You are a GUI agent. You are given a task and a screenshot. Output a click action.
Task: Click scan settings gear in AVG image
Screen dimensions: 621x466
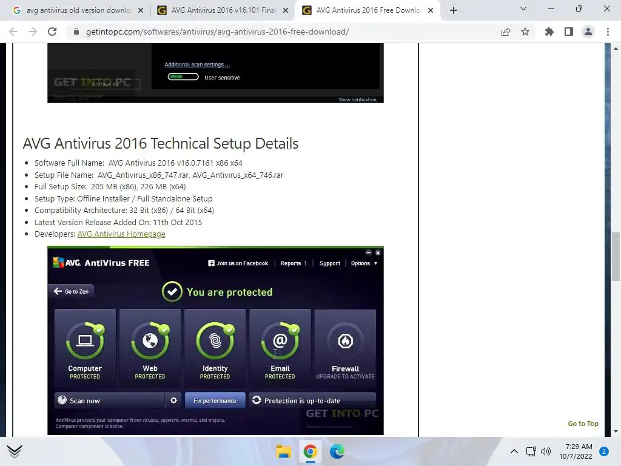tap(173, 400)
